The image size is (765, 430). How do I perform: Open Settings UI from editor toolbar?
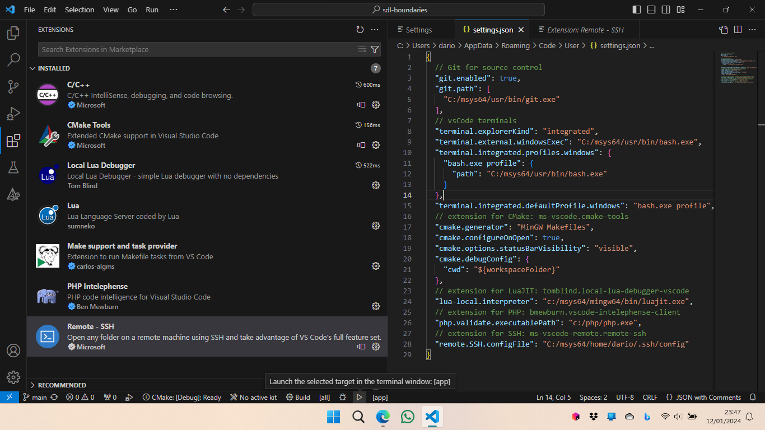(724, 30)
